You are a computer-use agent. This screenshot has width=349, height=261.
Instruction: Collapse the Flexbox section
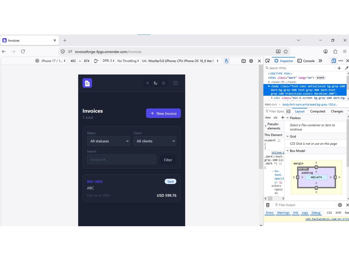tap(288, 118)
